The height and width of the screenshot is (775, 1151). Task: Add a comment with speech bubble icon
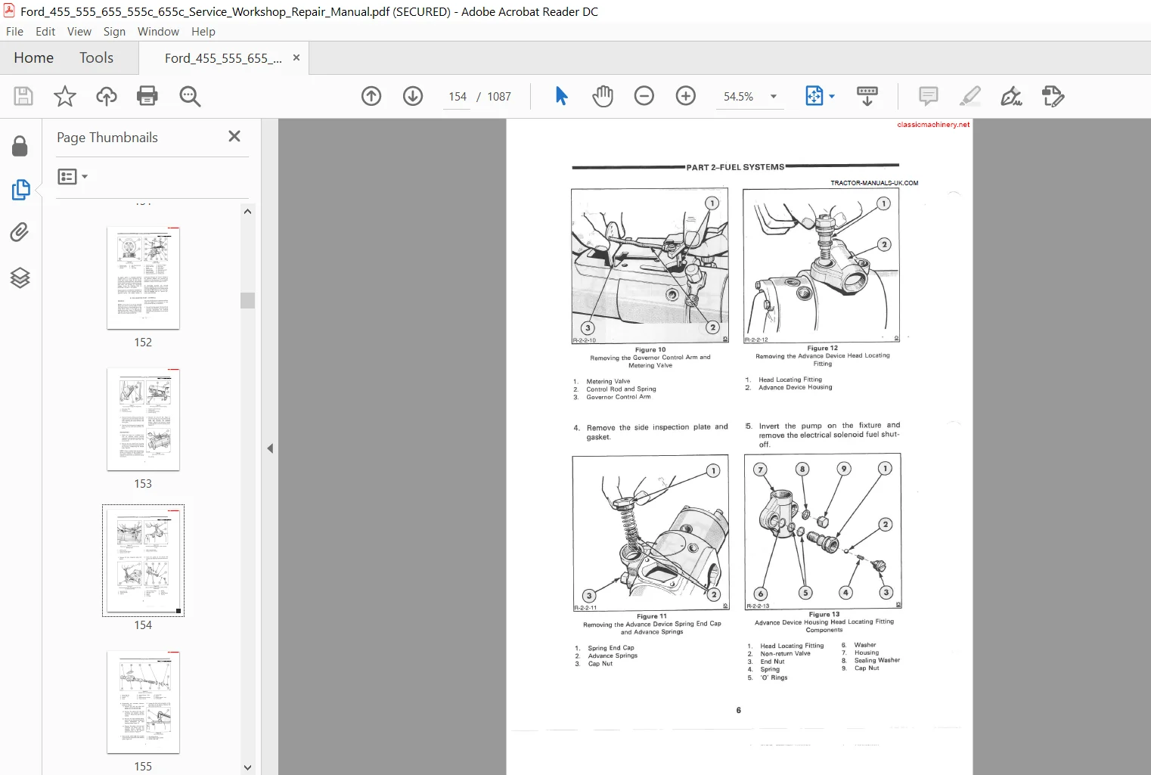tap(929, 96)
